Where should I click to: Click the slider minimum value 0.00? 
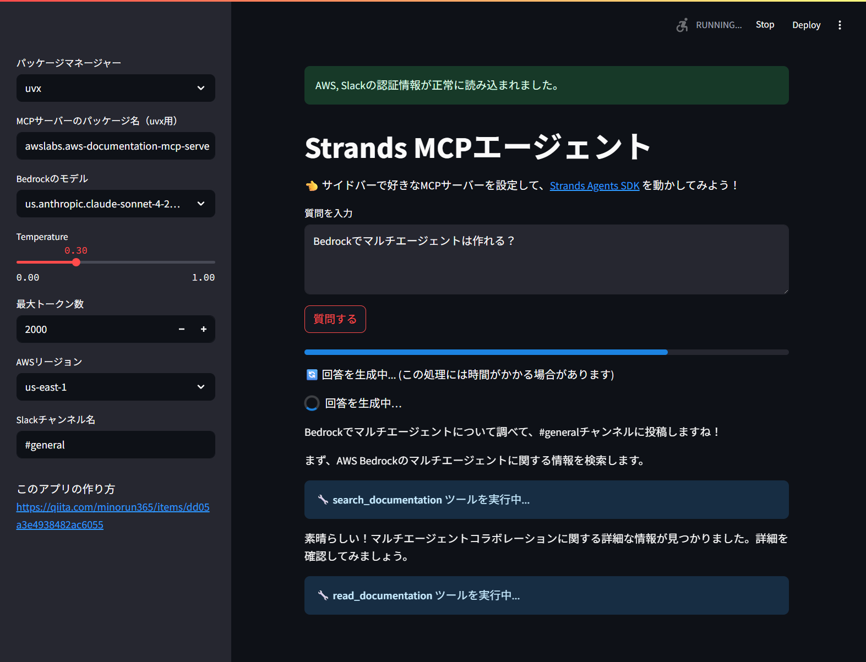[28, 277]
